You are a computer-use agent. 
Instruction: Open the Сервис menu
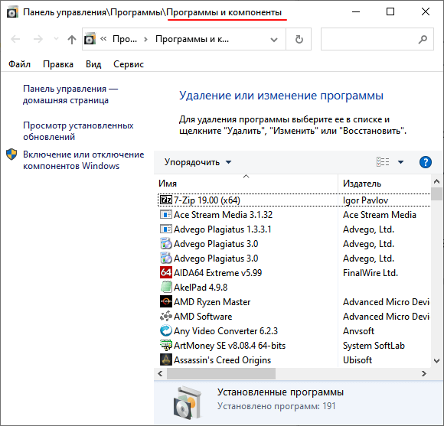pos(129,64)
